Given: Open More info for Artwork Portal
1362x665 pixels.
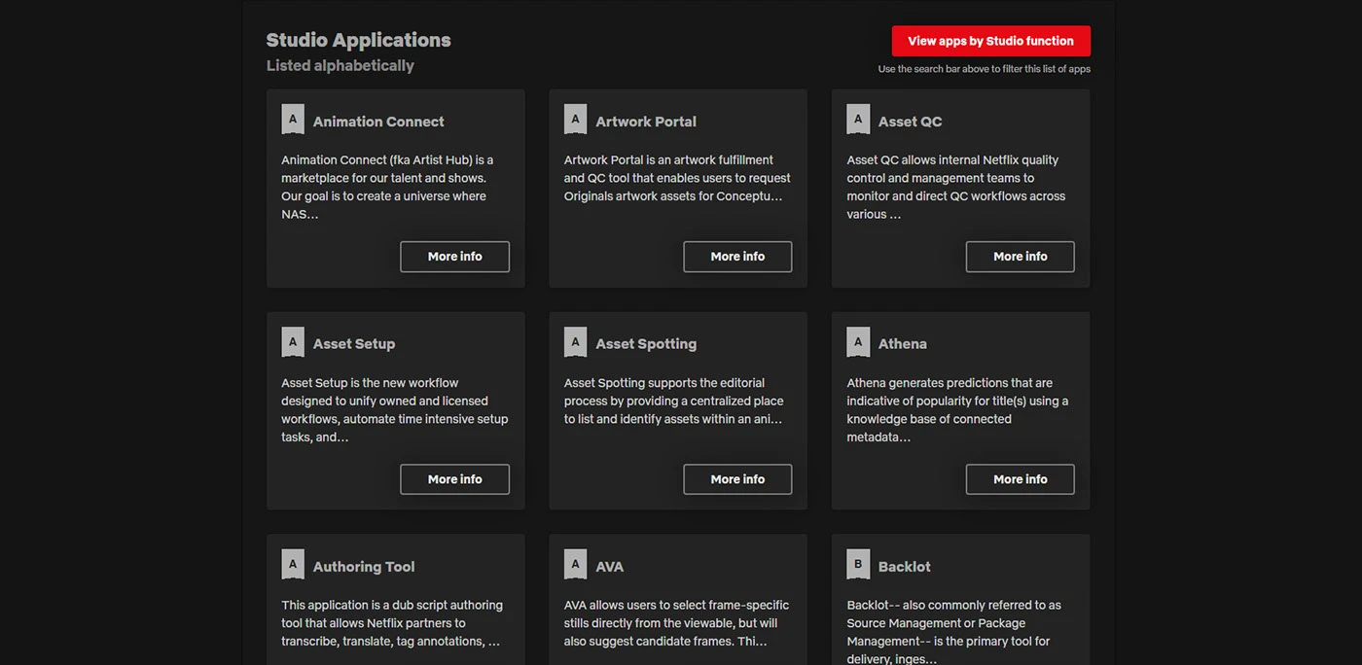Looking at the screenshot, I should [x=737, y=257].
